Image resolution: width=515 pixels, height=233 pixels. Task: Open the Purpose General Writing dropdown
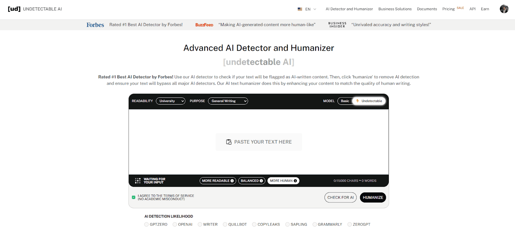228,101
